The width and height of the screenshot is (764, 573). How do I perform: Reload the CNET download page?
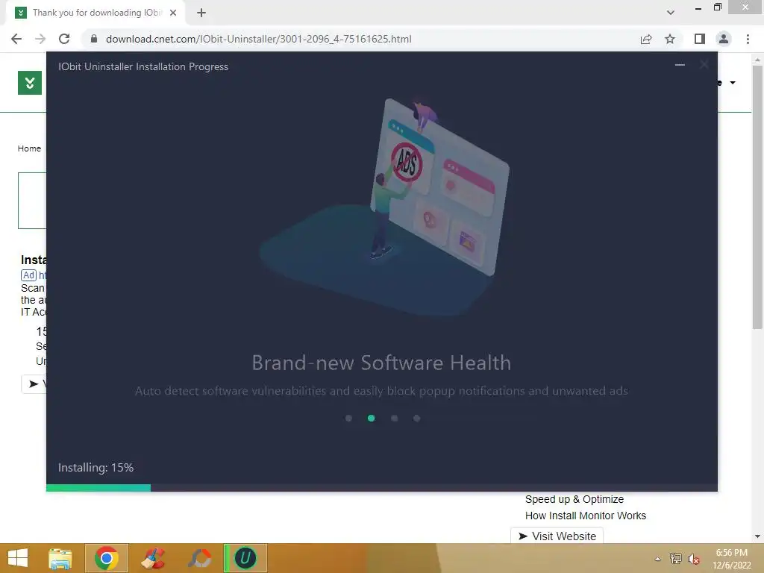click(64, 39)
